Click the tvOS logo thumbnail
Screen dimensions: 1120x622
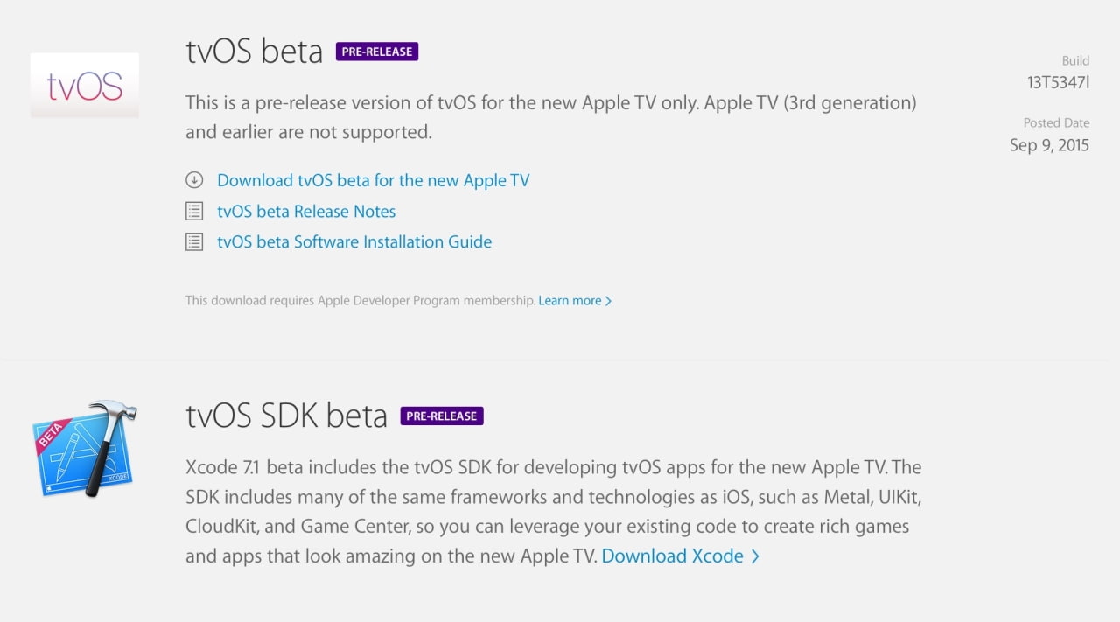click(84, 86)
